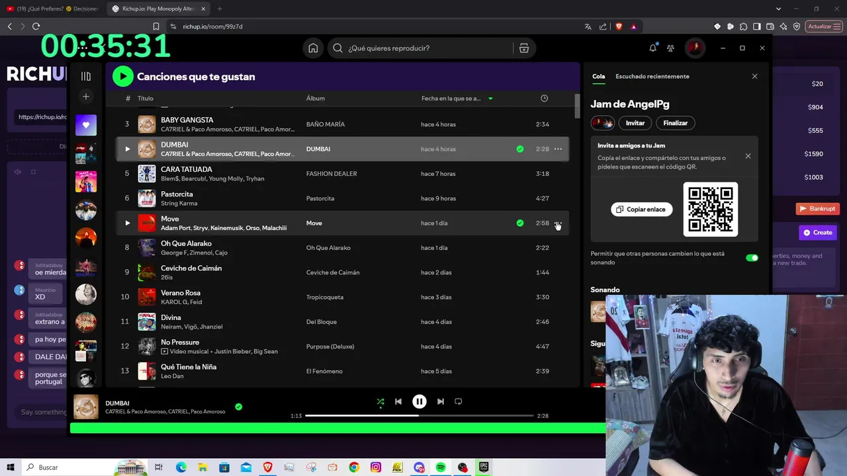Open the Liked Songs heart tile
Viewport: 847px width, 476px height.
tap(85, 125)
